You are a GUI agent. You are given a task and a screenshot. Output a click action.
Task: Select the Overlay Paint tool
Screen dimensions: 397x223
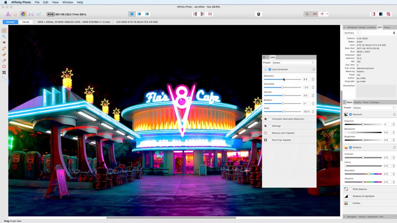click(4, 54)
